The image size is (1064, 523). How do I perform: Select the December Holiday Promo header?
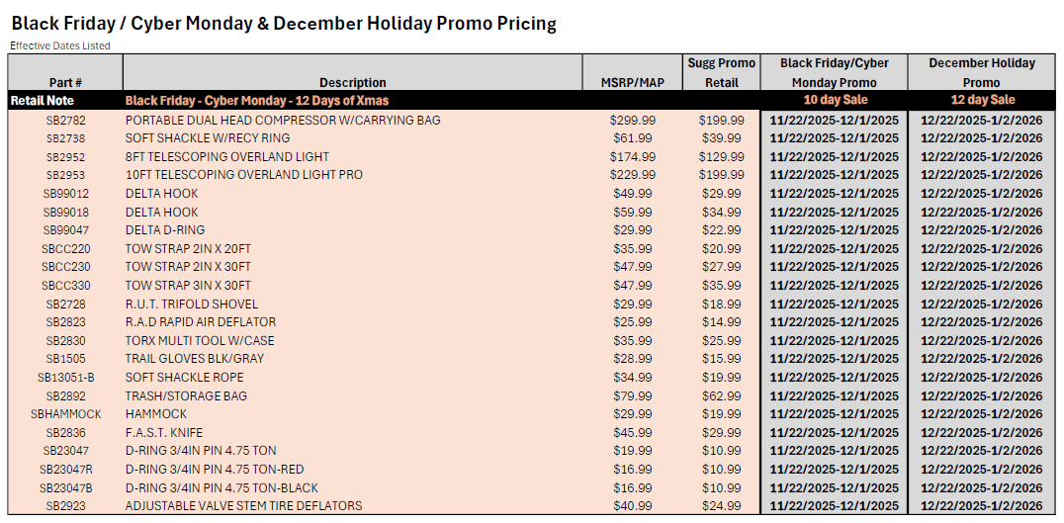(x=981, y=72)
